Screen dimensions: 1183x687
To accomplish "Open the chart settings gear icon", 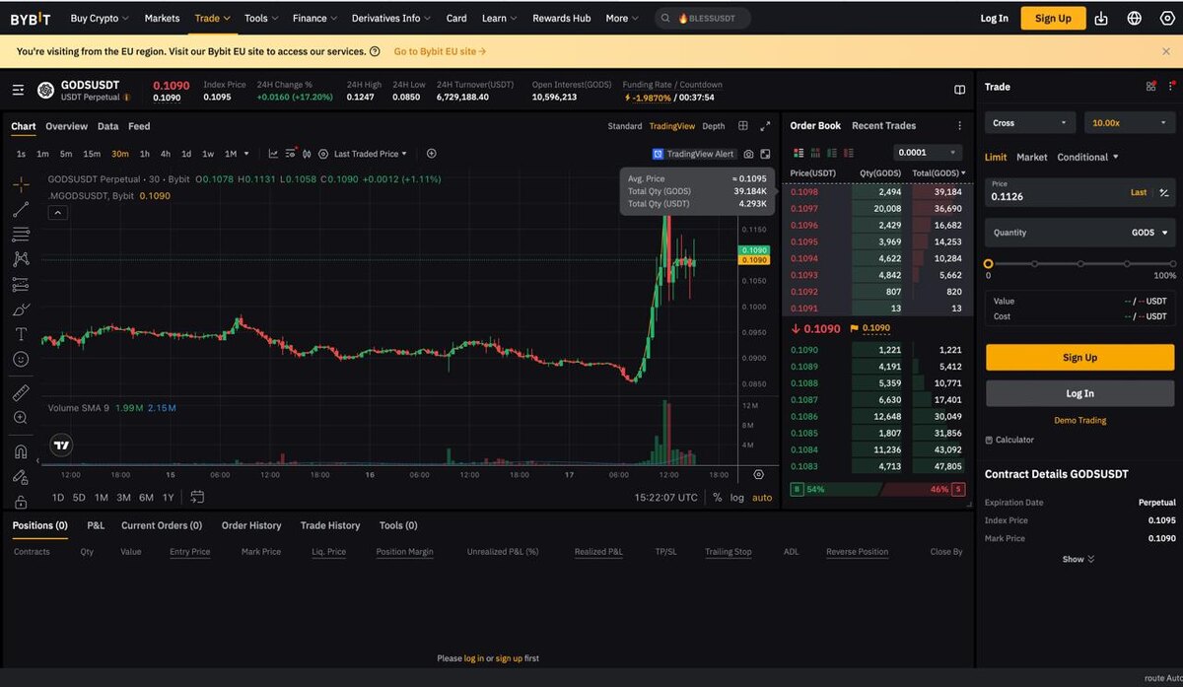I will (x=323, y=154).
